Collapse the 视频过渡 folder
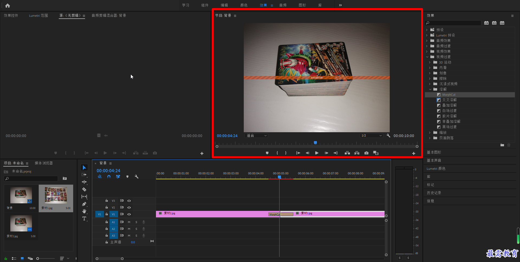Viewport: 520px width, 262px height. pos(427,57)
